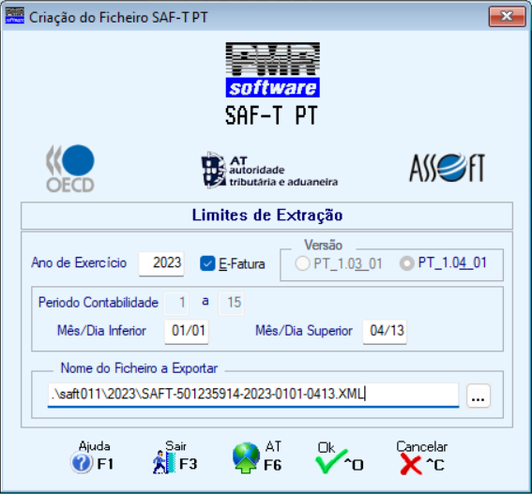
Task: Click the ASSOFT logo
Action: (x=448, y=168)
